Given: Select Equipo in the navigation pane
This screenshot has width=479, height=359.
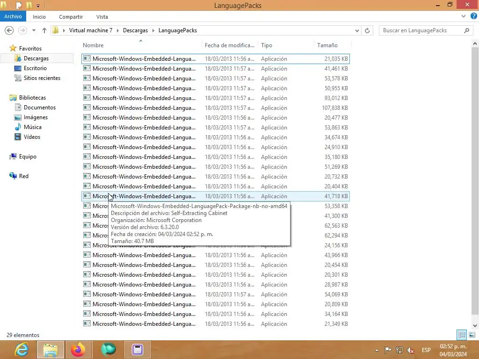Looking at the screenshot, I should 28,157.
